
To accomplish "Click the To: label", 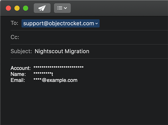I will click(14, 23).
